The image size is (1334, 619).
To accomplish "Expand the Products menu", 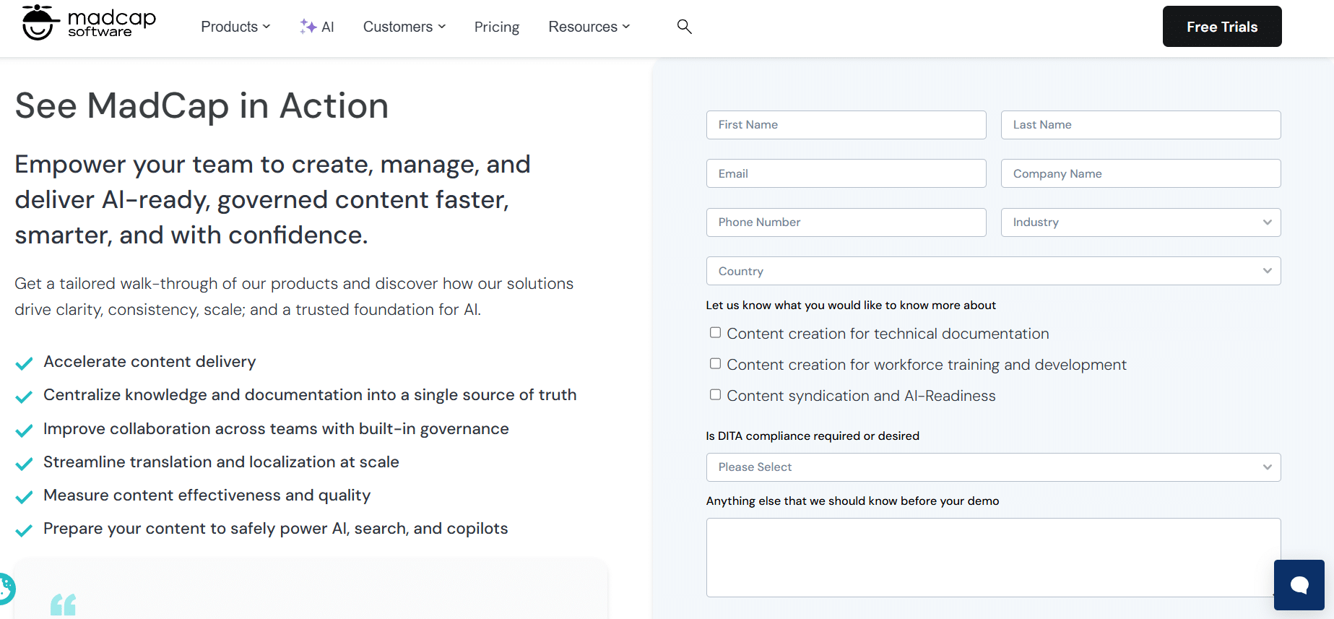I will point(235,27).
